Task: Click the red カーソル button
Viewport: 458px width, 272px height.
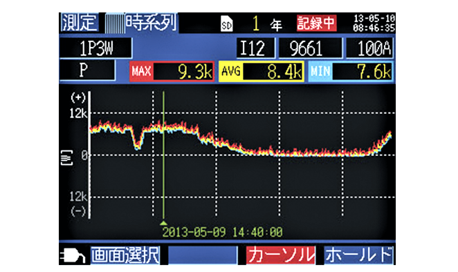Action: tap(280, 255)
